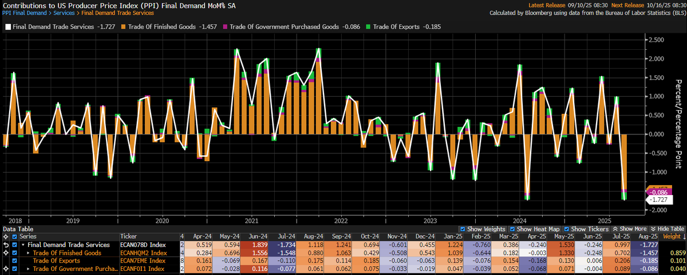Click the Ticker column header
This screenshot has width=687, height=275.
click(x=149, y=236)
